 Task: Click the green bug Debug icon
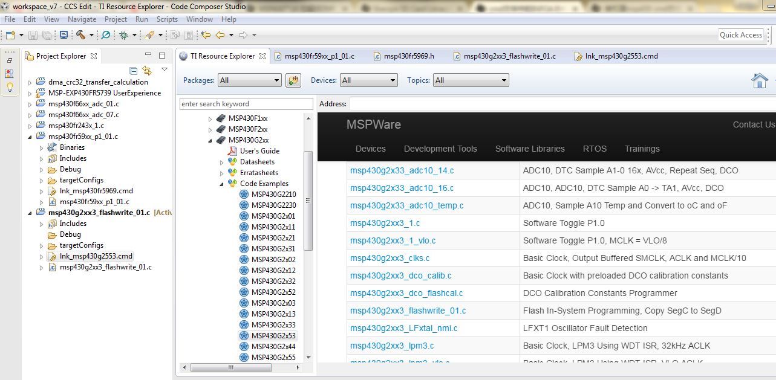123,35
